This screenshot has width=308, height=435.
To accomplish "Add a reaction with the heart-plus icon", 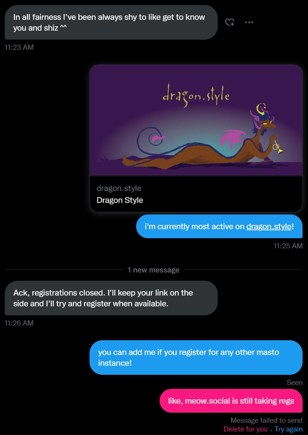I will point(230,22).
